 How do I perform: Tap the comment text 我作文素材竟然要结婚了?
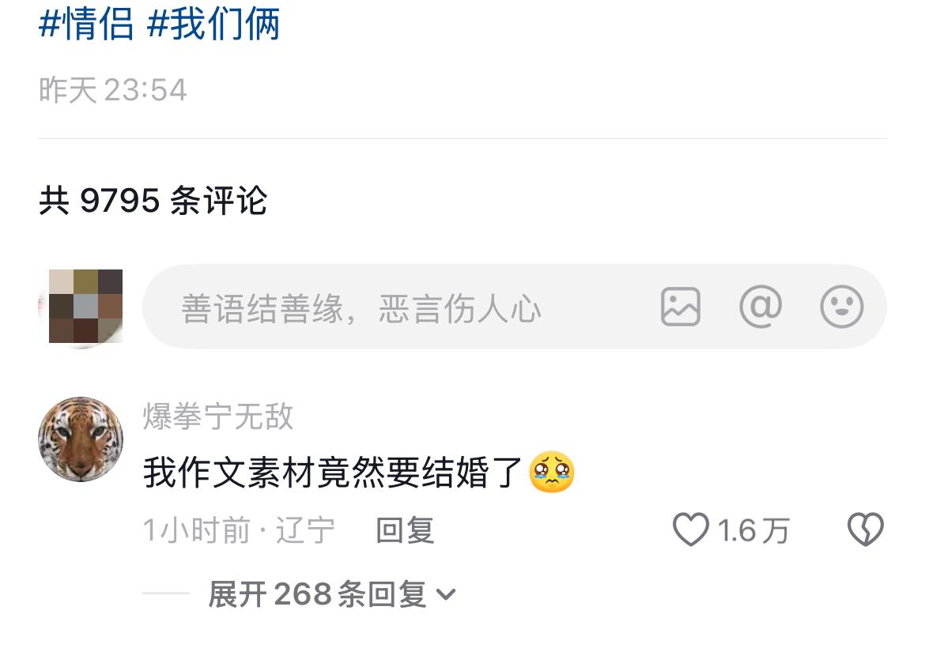tap(333, 473)
